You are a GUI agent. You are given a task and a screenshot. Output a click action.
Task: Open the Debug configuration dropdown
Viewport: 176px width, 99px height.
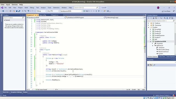41,11
